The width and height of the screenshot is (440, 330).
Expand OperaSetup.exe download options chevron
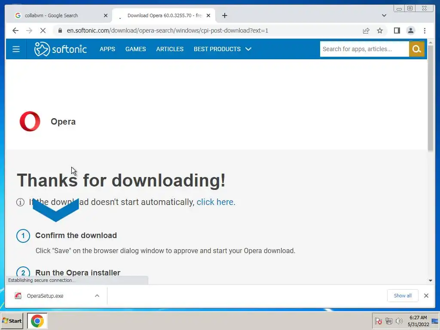[97, 296]
